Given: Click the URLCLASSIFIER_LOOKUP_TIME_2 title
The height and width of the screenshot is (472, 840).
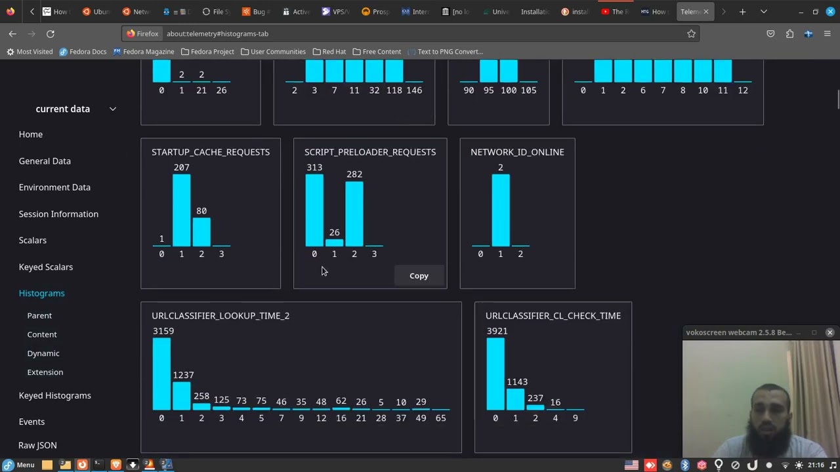Looking at the screenshot, I should pyautogui.click(x=220, y=315).
